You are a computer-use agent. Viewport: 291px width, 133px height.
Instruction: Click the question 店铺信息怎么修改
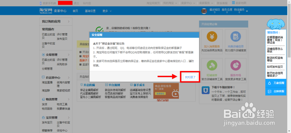(275, 50)
